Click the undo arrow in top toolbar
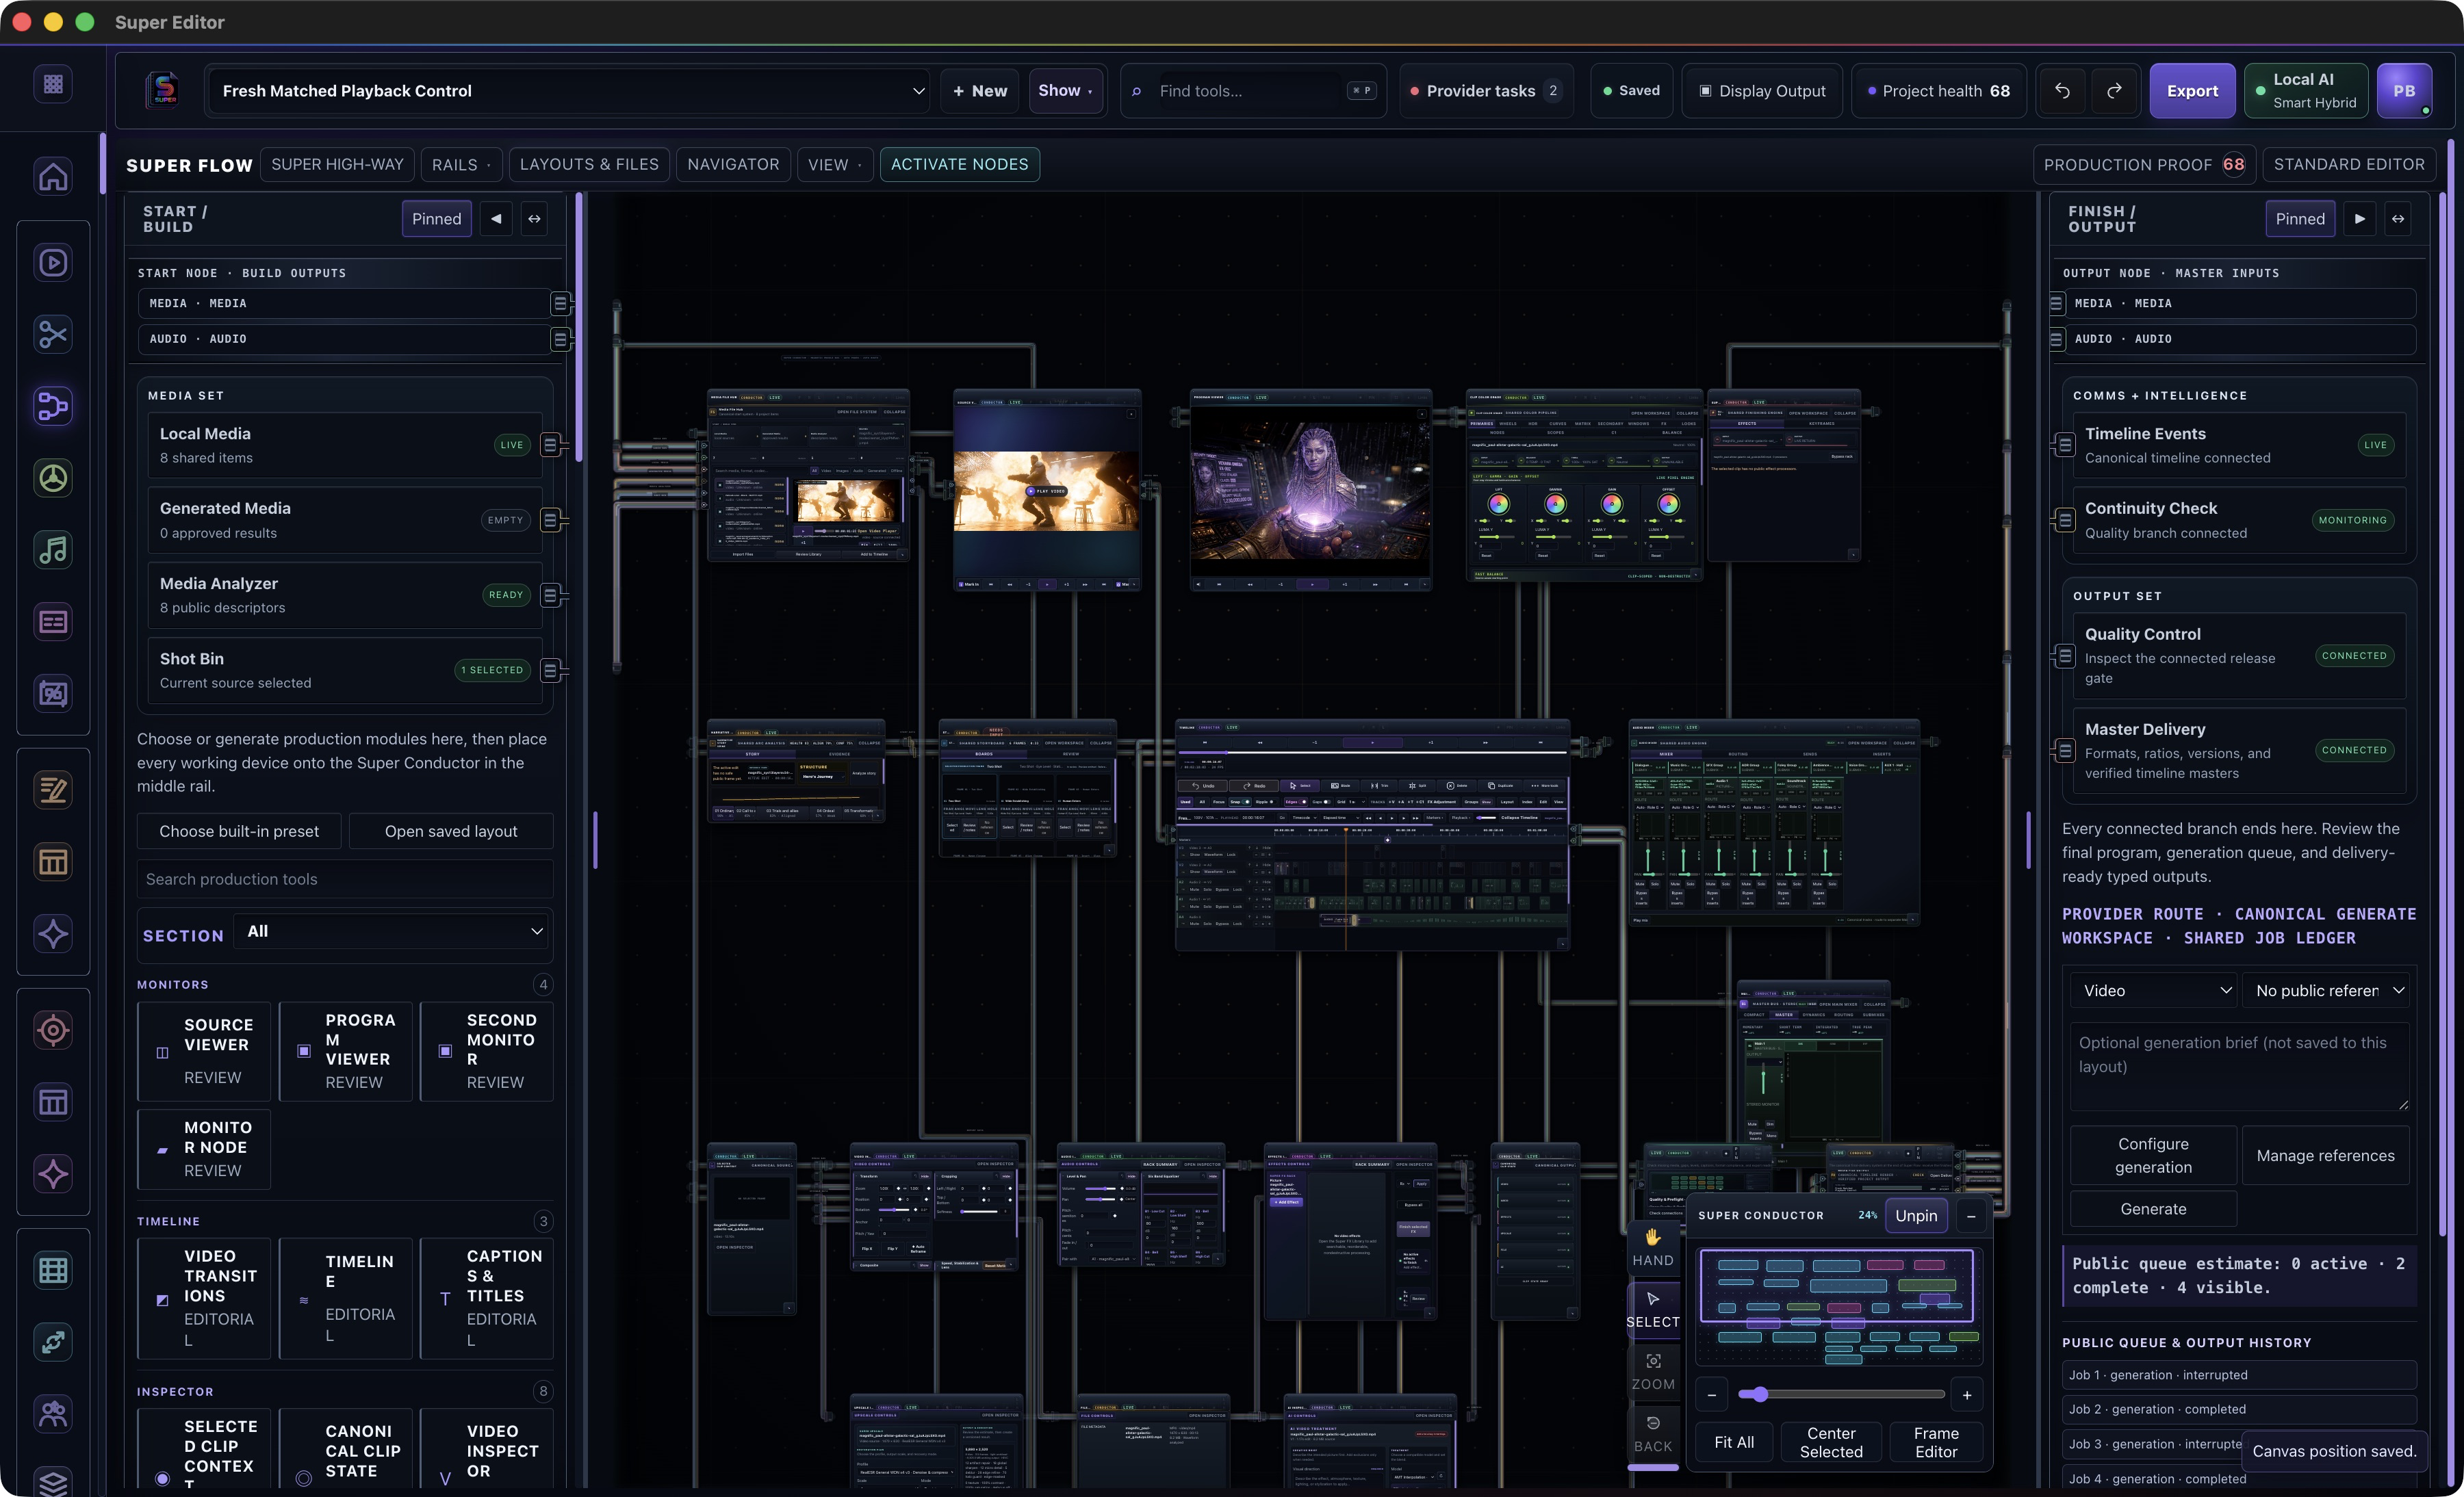 click(2062, 91)
